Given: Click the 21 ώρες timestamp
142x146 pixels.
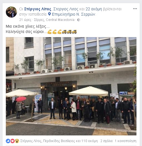Looking at the screenshot, I should [x=25, y=20].
